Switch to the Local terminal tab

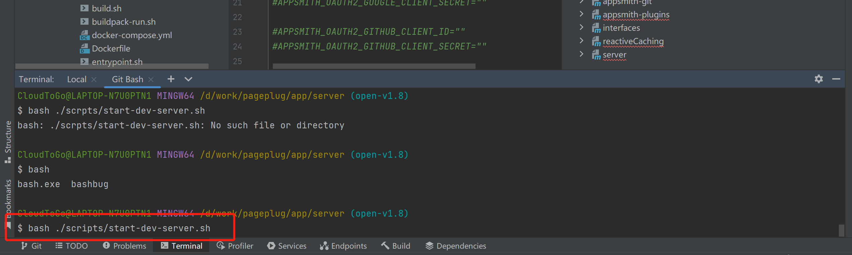coord(76,80)
